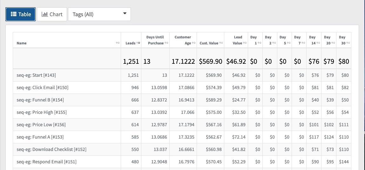Click the Cust. Value header label
Screen dimensions: 365x170
pyautogui.click(x=209, y=43)
